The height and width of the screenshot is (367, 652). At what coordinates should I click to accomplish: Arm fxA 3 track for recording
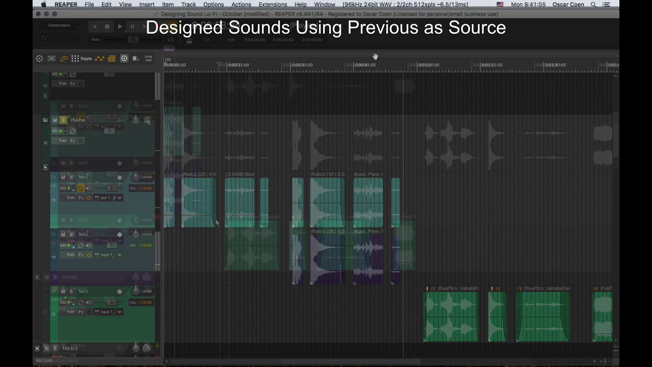pos(120,292)
